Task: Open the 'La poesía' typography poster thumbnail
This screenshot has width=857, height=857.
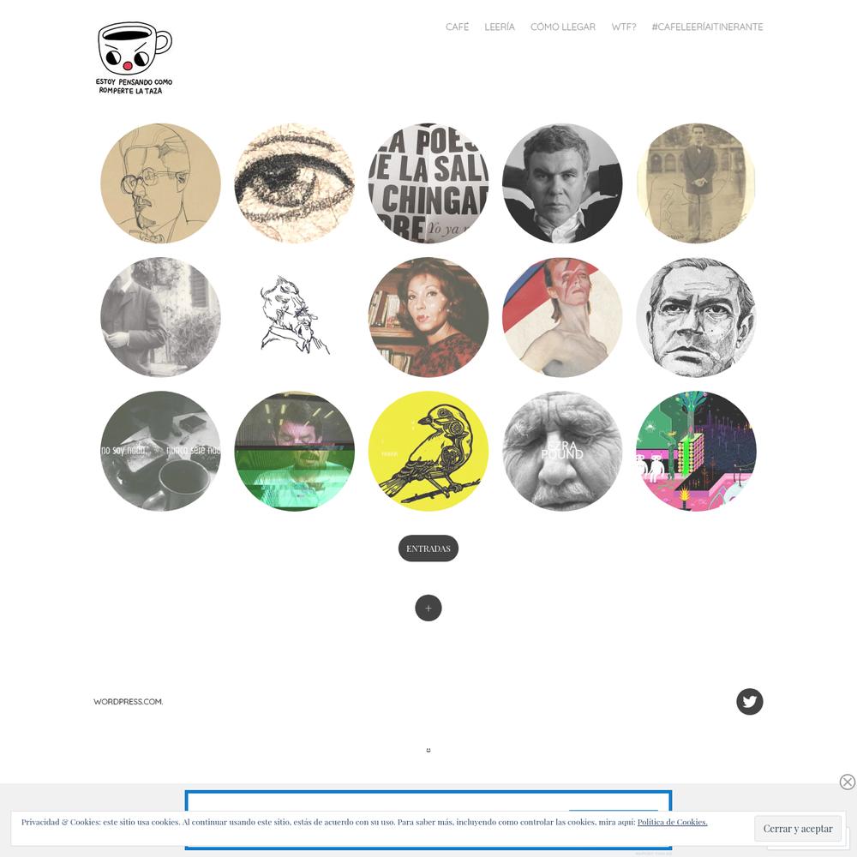Action: pyautogui.click(x=428, y=183)
